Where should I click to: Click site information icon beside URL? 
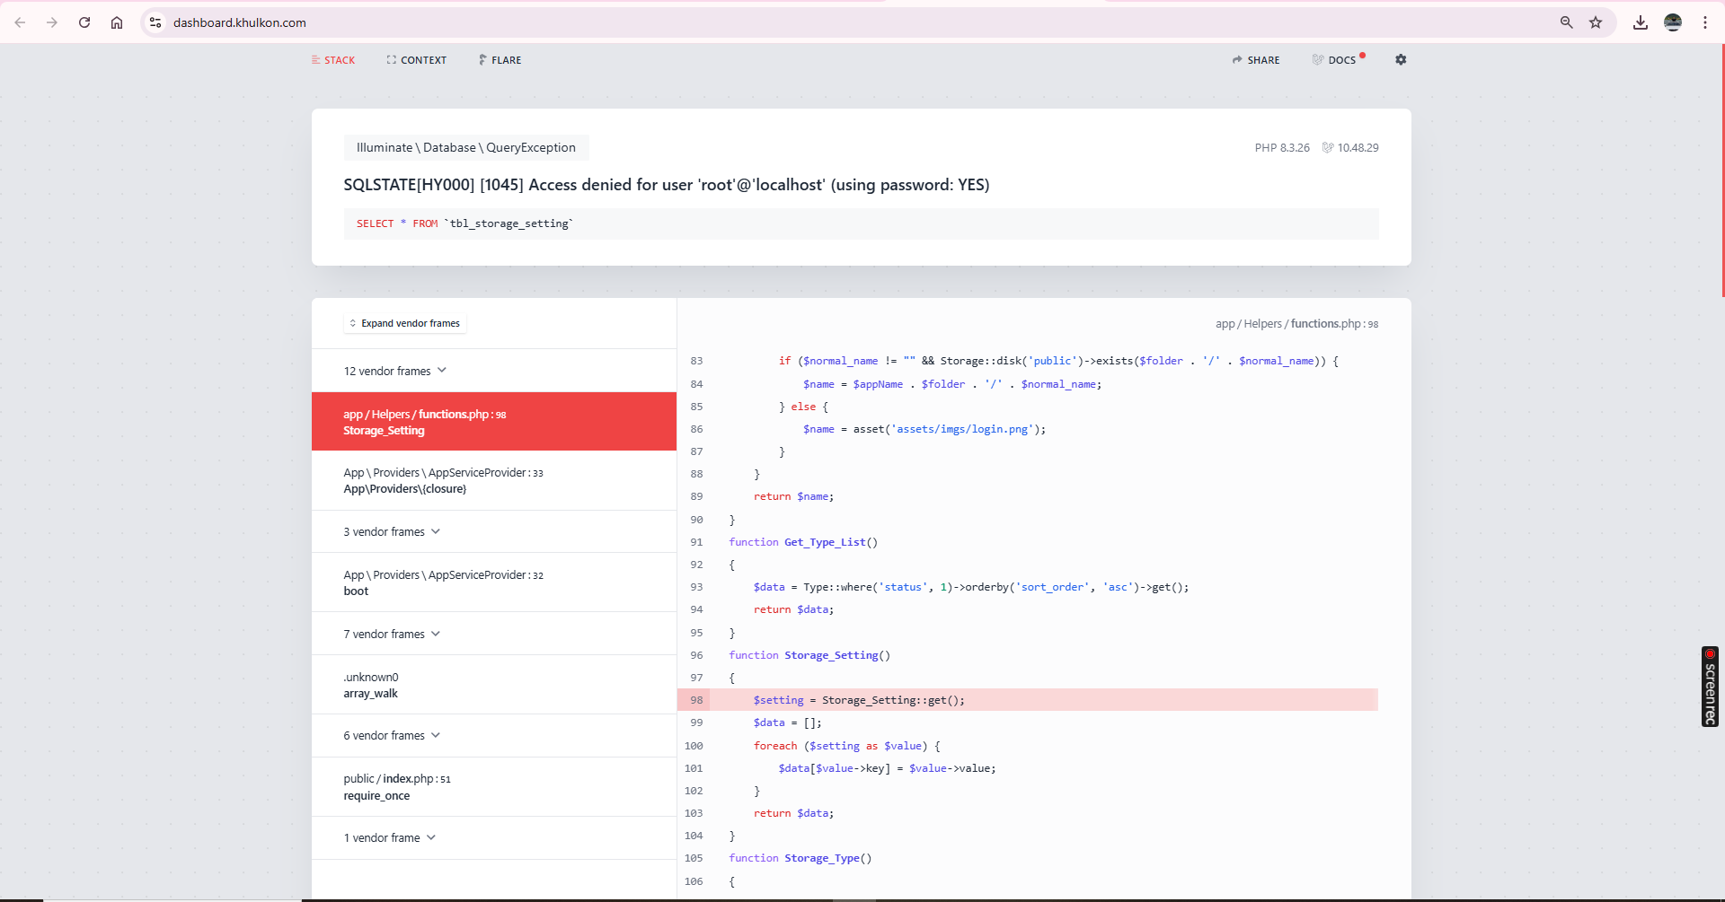pyautogui.click(x=155, y=22)
